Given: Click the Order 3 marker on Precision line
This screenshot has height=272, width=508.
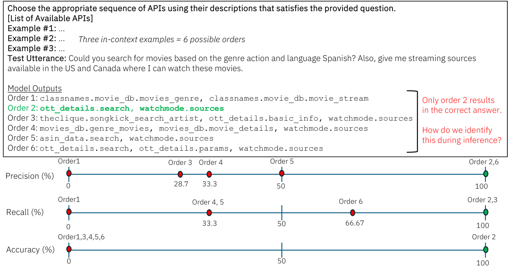Looking at the screenshot, I should tap(180, 174).
